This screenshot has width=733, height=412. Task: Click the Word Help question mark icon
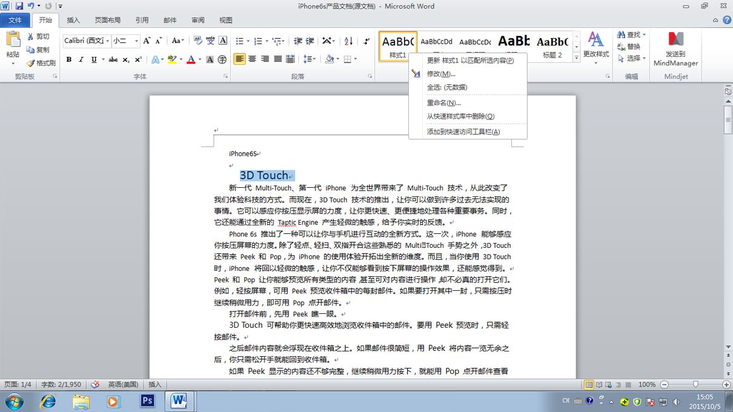[x=726, y=20]
